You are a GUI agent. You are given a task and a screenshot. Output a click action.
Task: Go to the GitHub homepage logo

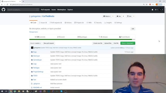(3, 10)
